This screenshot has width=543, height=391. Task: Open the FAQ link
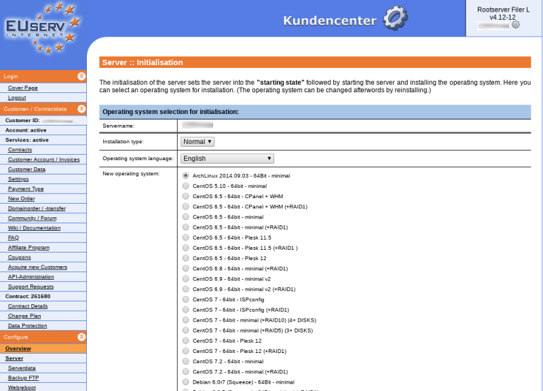point(14,238)
